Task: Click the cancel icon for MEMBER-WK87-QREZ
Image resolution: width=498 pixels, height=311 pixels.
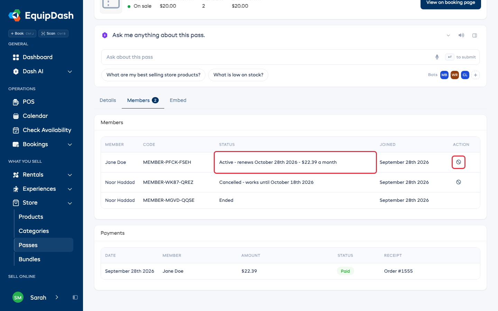Action: pos(459,182)
